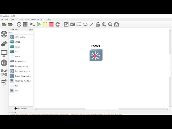Open the Annotate menu

point(35,19)
